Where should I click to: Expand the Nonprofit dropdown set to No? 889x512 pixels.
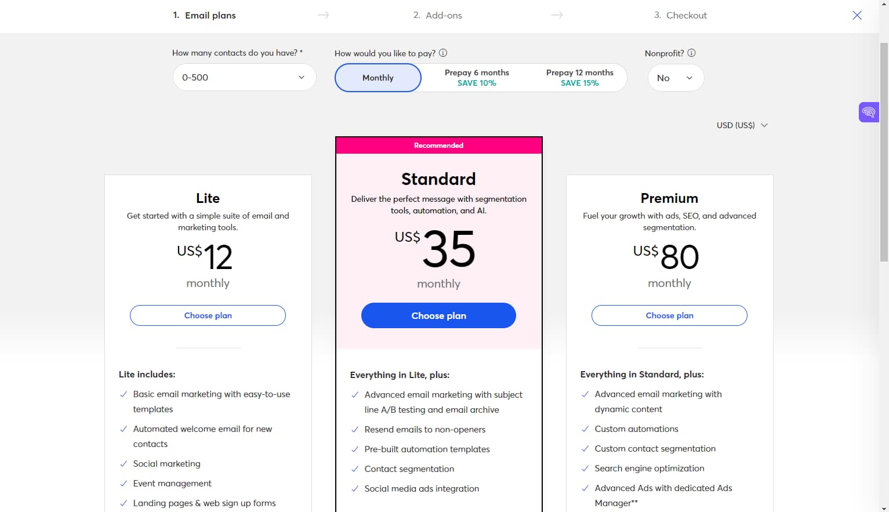click(675, 77)
